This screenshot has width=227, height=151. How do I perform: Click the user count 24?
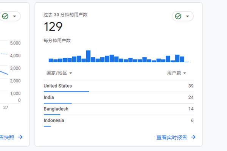click(x=191, y=97)
